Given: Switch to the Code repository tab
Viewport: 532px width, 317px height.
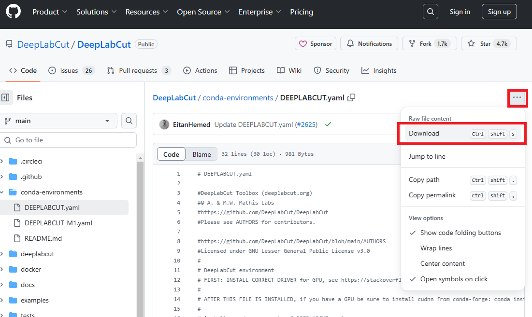Looking at the screenshot, I should (23, 70).
